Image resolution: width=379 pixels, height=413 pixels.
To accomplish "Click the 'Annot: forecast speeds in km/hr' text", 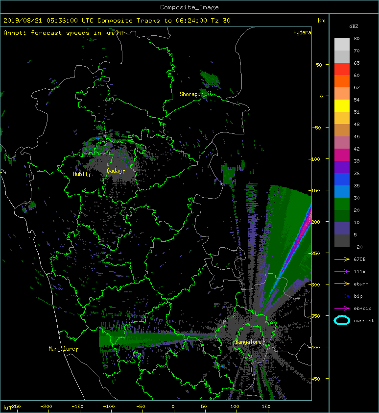I will 64,33.
